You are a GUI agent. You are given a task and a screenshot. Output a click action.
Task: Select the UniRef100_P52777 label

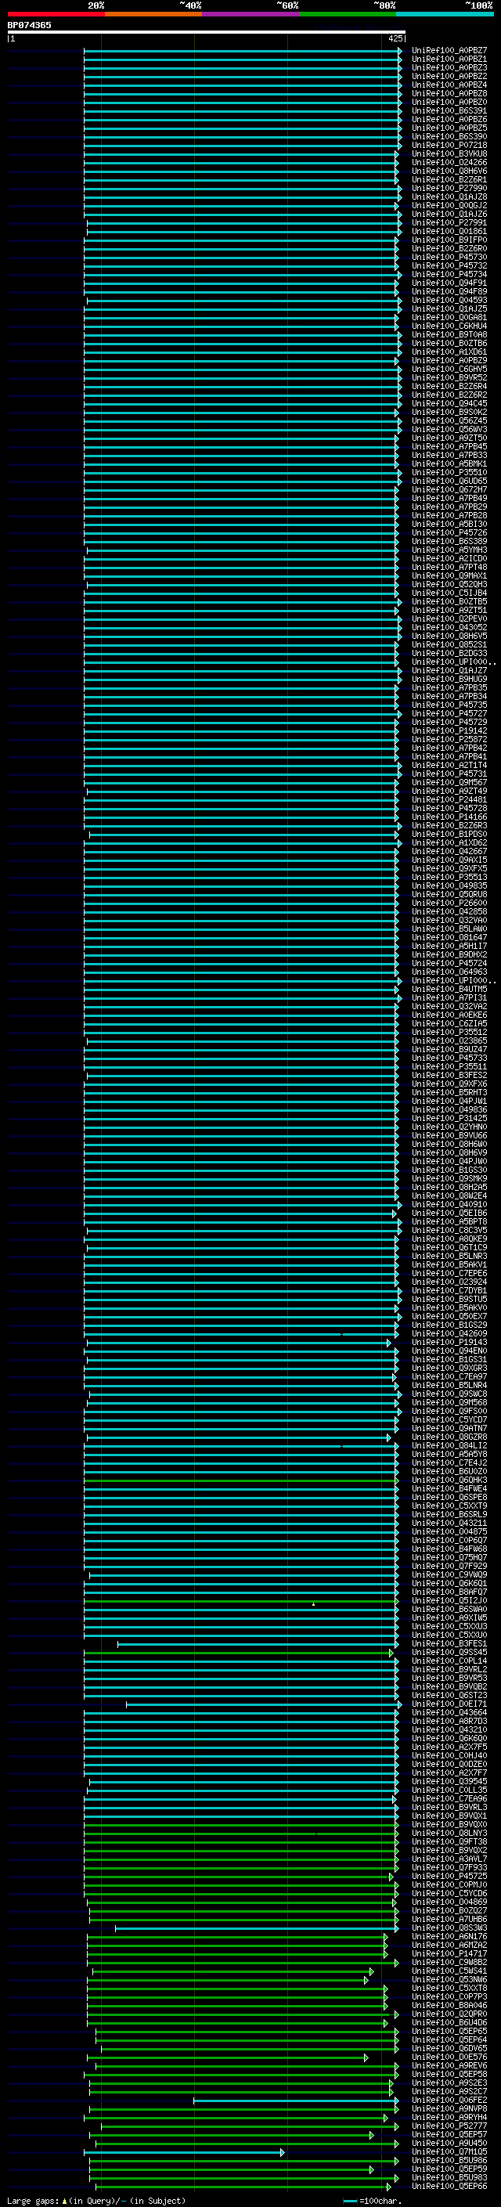449,2126
